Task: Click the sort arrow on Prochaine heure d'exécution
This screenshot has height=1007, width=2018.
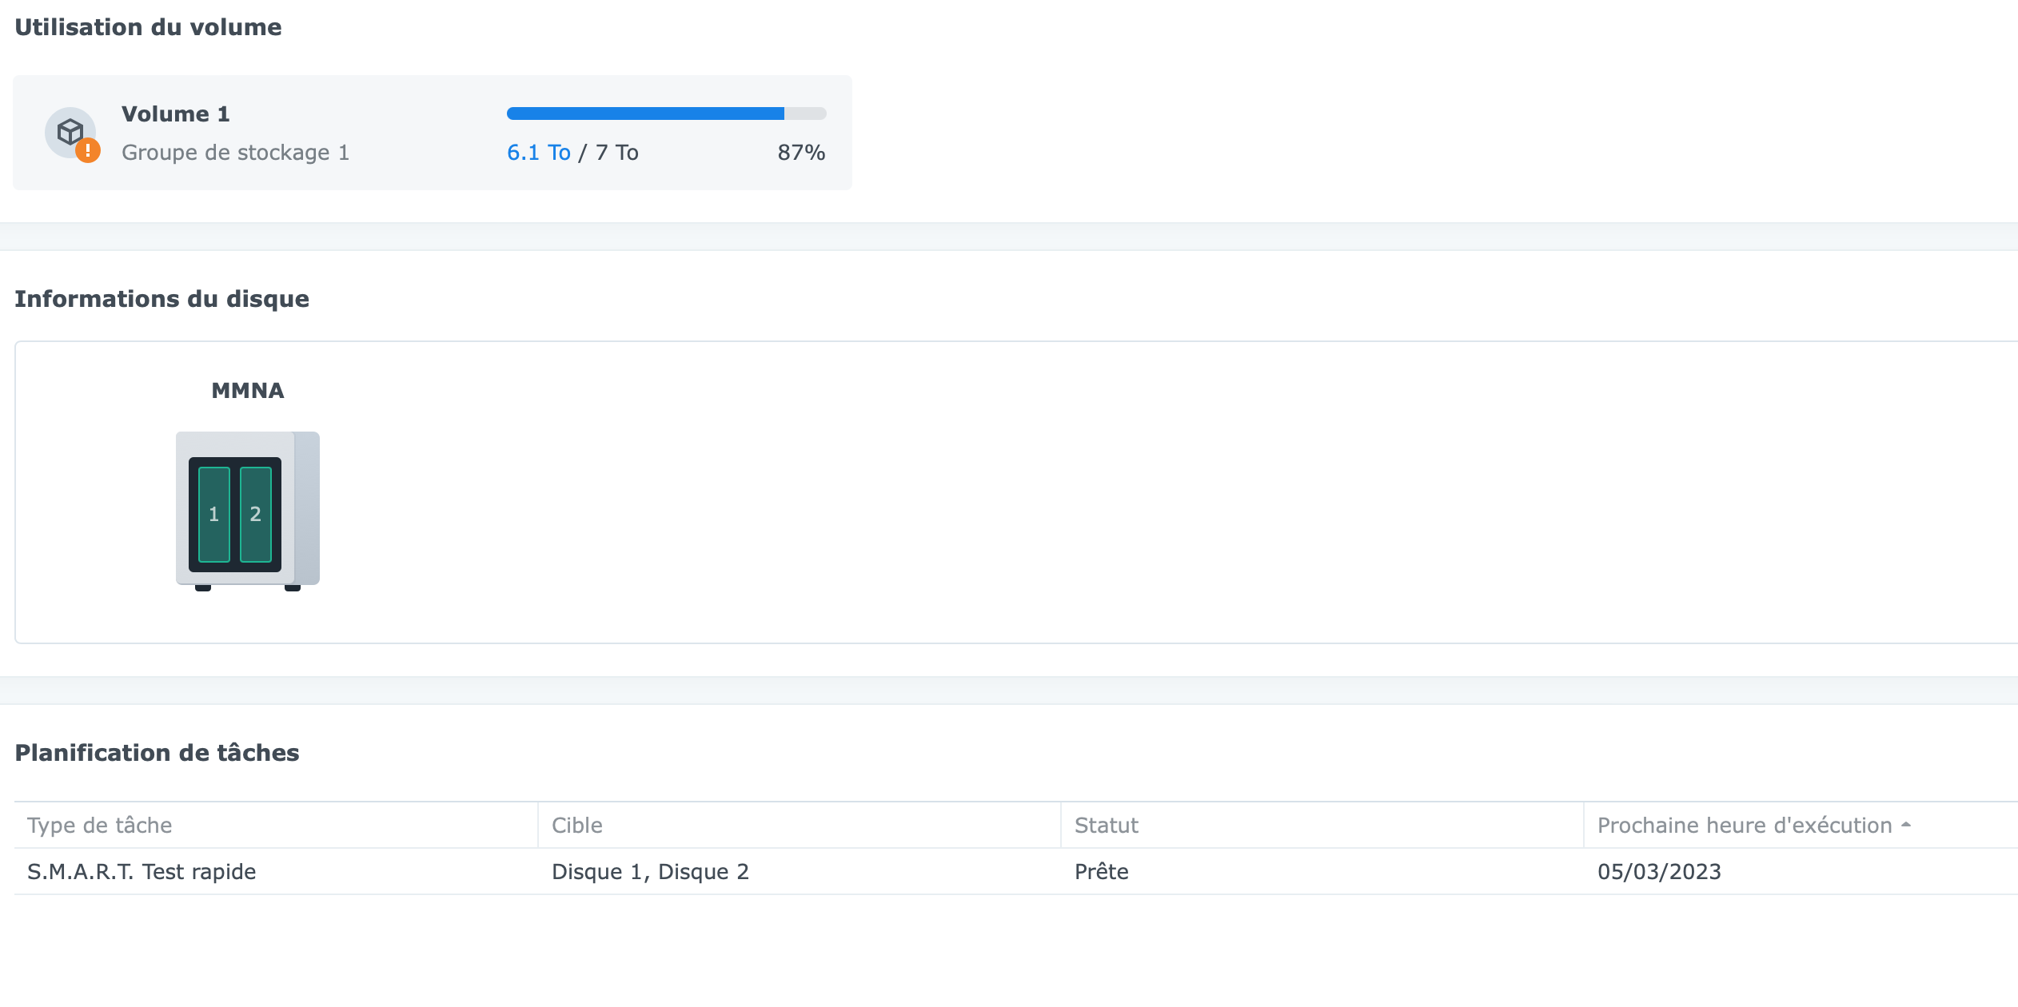Action: 1906,825
